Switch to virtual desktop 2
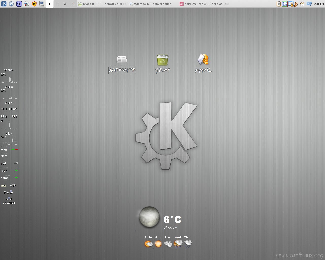 click(57, 4)
